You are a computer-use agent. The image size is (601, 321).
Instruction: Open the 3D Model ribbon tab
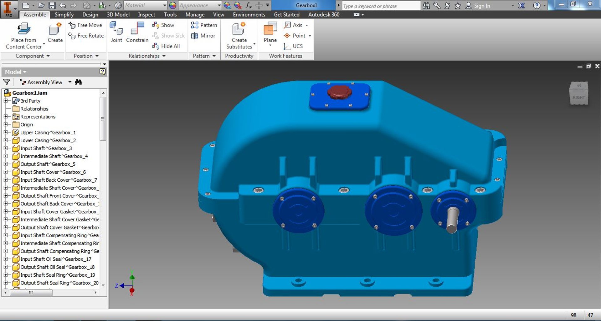118,15
